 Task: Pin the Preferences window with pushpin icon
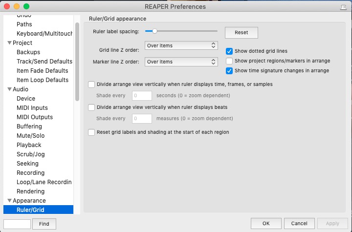pyautogui.click(x=343, y=7)
